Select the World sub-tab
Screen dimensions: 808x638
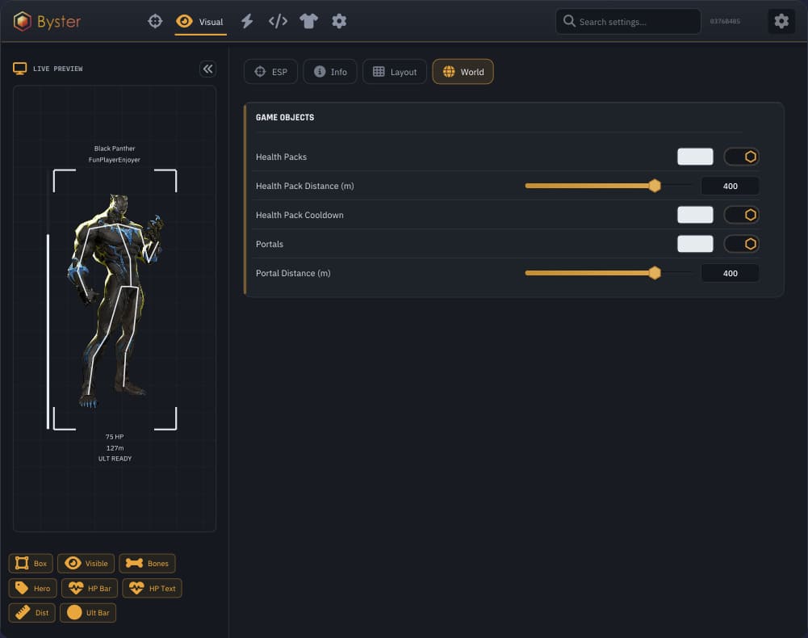pyautogui.click(x=463, y=72)
